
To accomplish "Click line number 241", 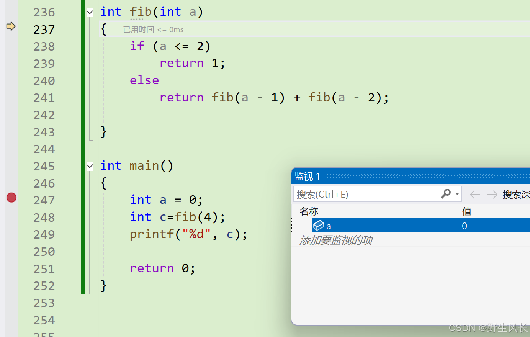I will (44, 98).
